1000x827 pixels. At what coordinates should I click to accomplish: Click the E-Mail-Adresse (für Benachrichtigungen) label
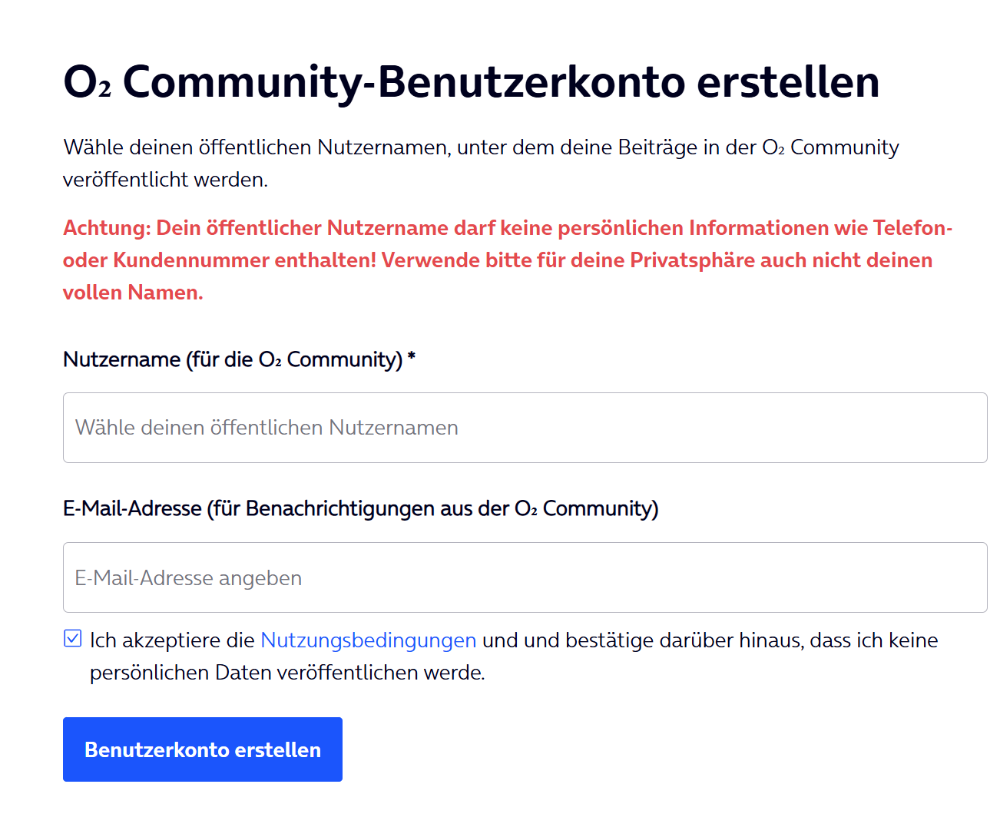(x=361, y=508)
